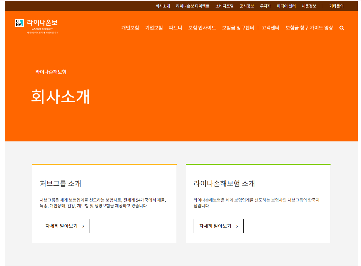Viewport: 361px width, 266px height.
Task: Click the 처브그룹 소개 heading
Action: click(x=60, y=184)
